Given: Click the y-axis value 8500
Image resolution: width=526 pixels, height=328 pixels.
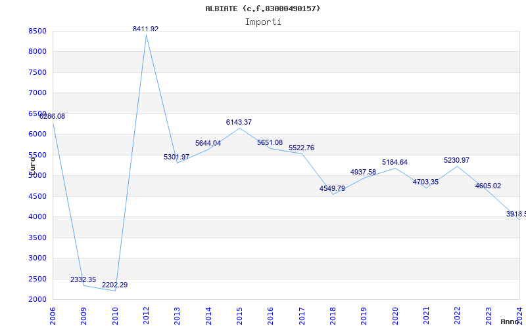Looking at the screenshot, I should [x=37, y=31].
